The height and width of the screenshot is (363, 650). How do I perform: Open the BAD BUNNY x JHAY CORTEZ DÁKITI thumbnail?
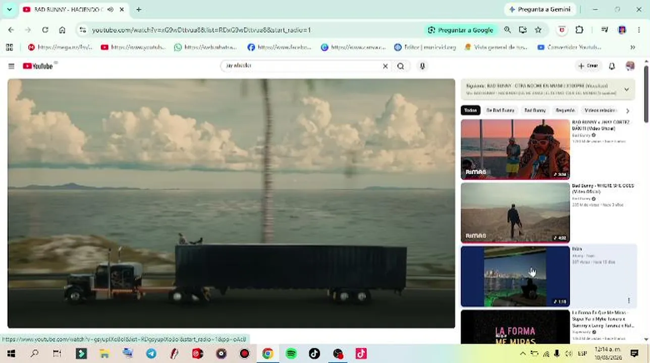coord(515,149)
